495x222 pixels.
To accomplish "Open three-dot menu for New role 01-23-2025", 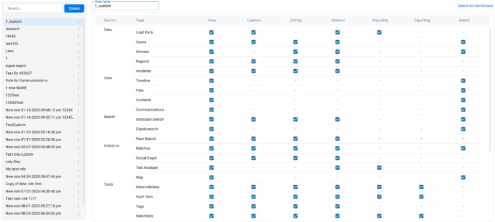I will 78,133.
